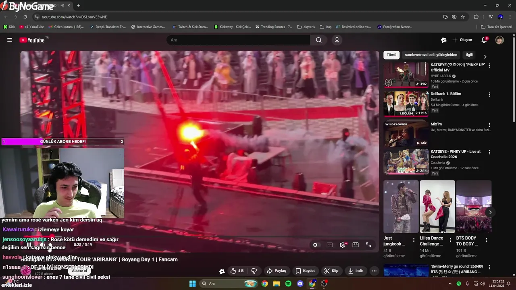Image resolution: width=516 pixels, height=290 pixels.
Task: Open Spotify from the taskbar
Action: pyautogui.click(x=288, y=284)
